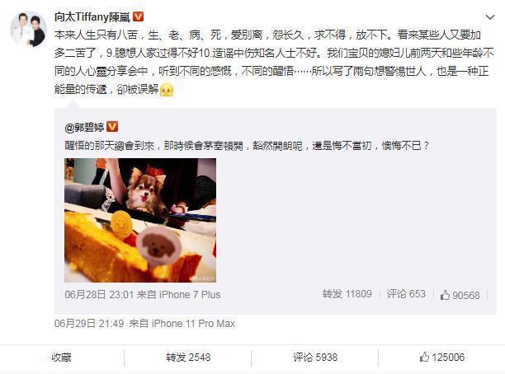Open the post options chevron dropdown

tap(490, 17)
